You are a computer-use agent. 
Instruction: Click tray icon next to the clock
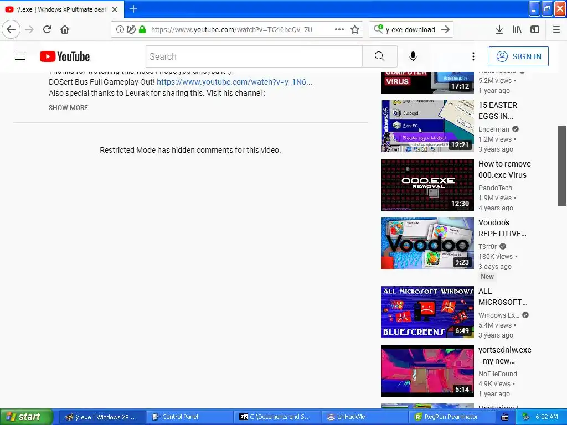tap(525, 417)
